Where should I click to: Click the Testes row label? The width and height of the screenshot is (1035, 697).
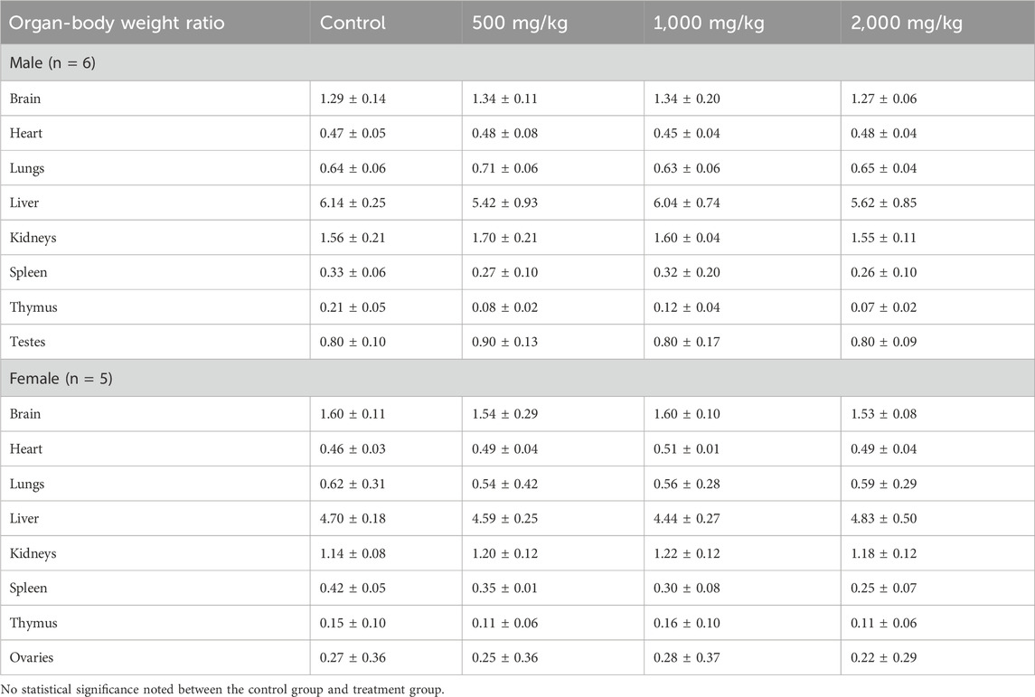(29, 343)
